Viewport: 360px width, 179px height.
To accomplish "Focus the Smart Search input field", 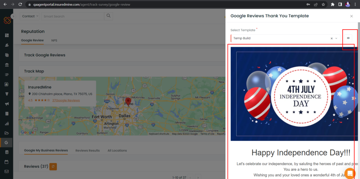I will pyautogui.click(x=72, y=16).
